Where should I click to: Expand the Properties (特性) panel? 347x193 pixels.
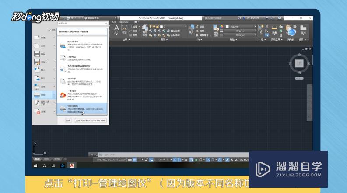click(x=233, y=40)
